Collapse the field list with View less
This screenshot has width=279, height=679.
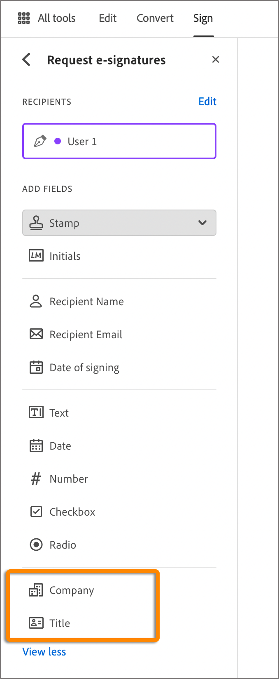[x=44, y=652]
